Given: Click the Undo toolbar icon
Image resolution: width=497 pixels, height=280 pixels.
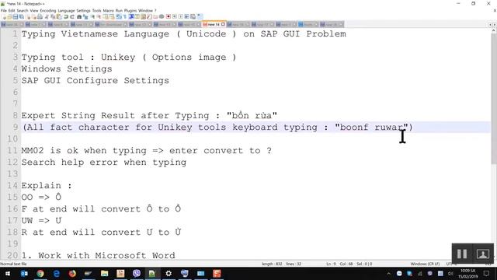Looking at the screenshot, I should (x=65, y=16).
